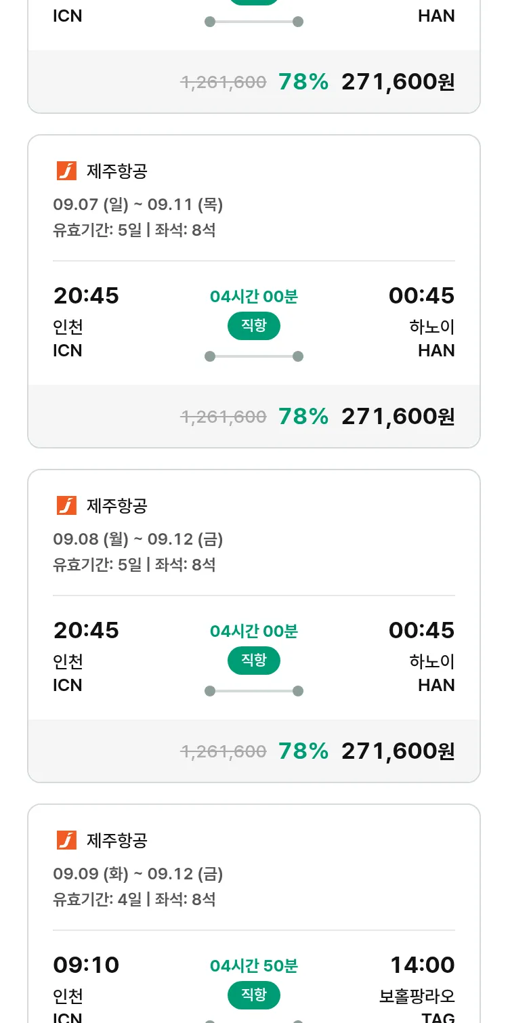This screenshot has width=508, height=1023.
Task: Click Jeju Air logo on 09.07 flight card
Action: click(x=66, y=171)
